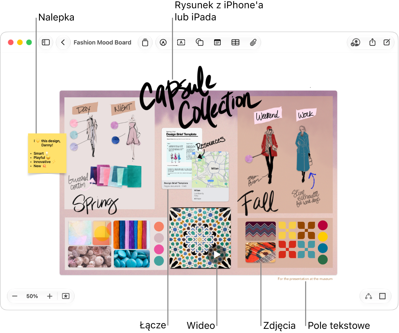Viewport: 399px width, 333px height.
Task: Select the drawing pen tool
Action: click(163, 42)
